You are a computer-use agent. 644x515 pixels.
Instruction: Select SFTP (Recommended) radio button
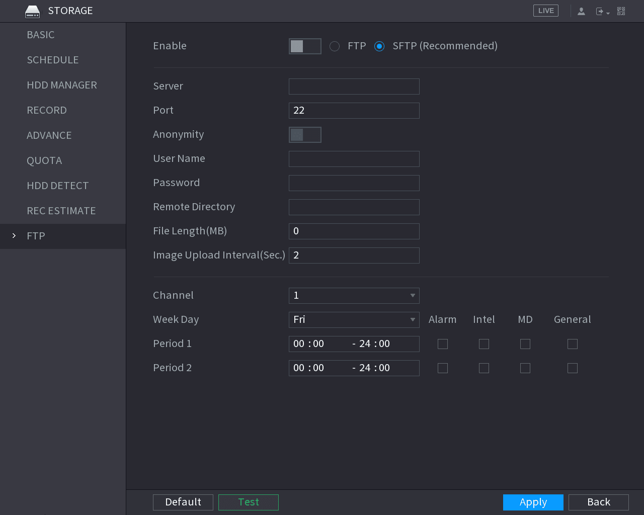379,46
